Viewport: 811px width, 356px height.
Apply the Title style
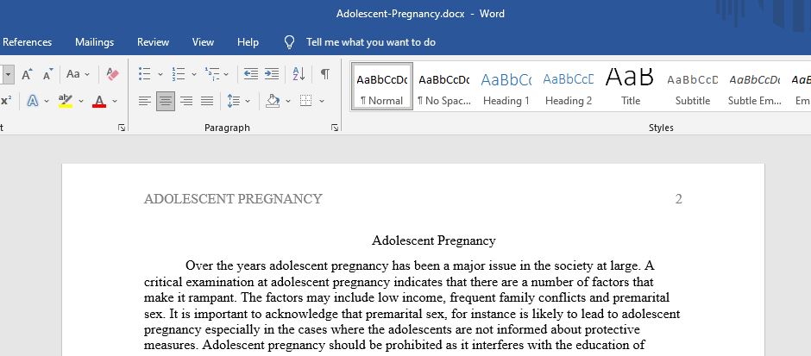pyautogui.click(x=630, y=87)
